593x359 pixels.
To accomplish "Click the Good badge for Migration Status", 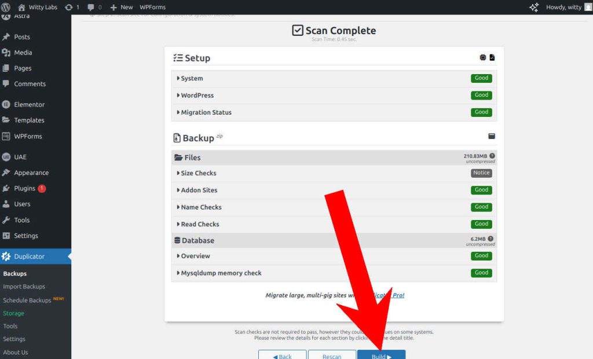I will [x=481, y=112].
